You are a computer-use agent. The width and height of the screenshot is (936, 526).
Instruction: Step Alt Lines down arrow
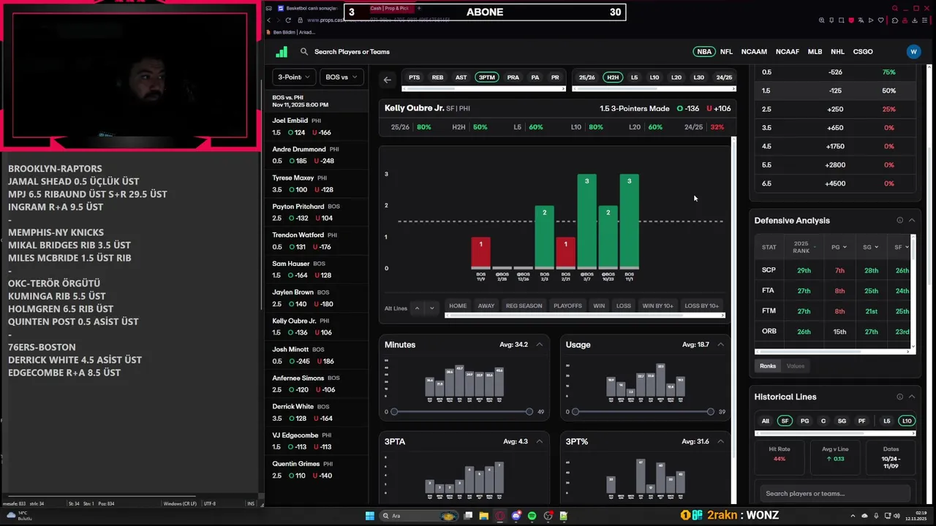click(x=431, y=308)
